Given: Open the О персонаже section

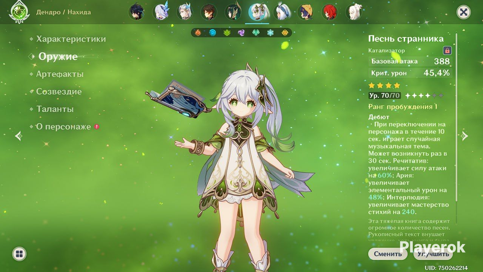Looking at the screenshot, I should [64, 127].
